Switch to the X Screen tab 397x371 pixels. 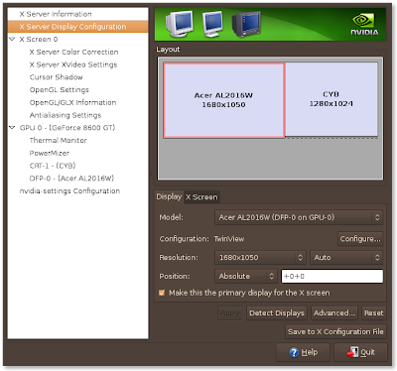pos(201,197)
